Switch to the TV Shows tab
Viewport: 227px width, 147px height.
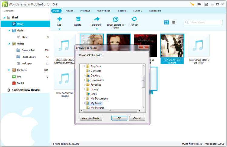(85, 11)
